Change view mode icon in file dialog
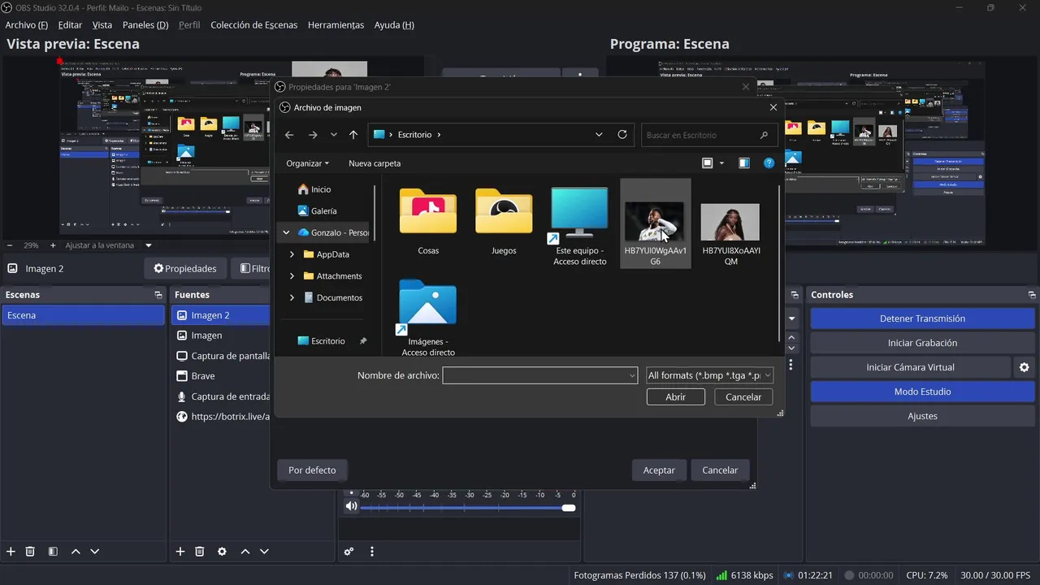The image size is (1040, 585). 708,163
